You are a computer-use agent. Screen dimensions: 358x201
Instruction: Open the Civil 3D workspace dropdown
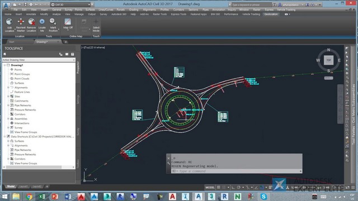point(70,4)
